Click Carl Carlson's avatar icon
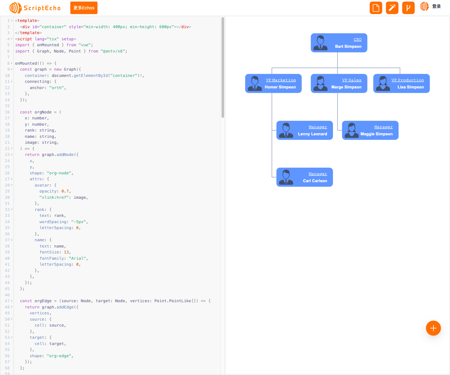This screenshot has height=375, width=450. point(286,177)
